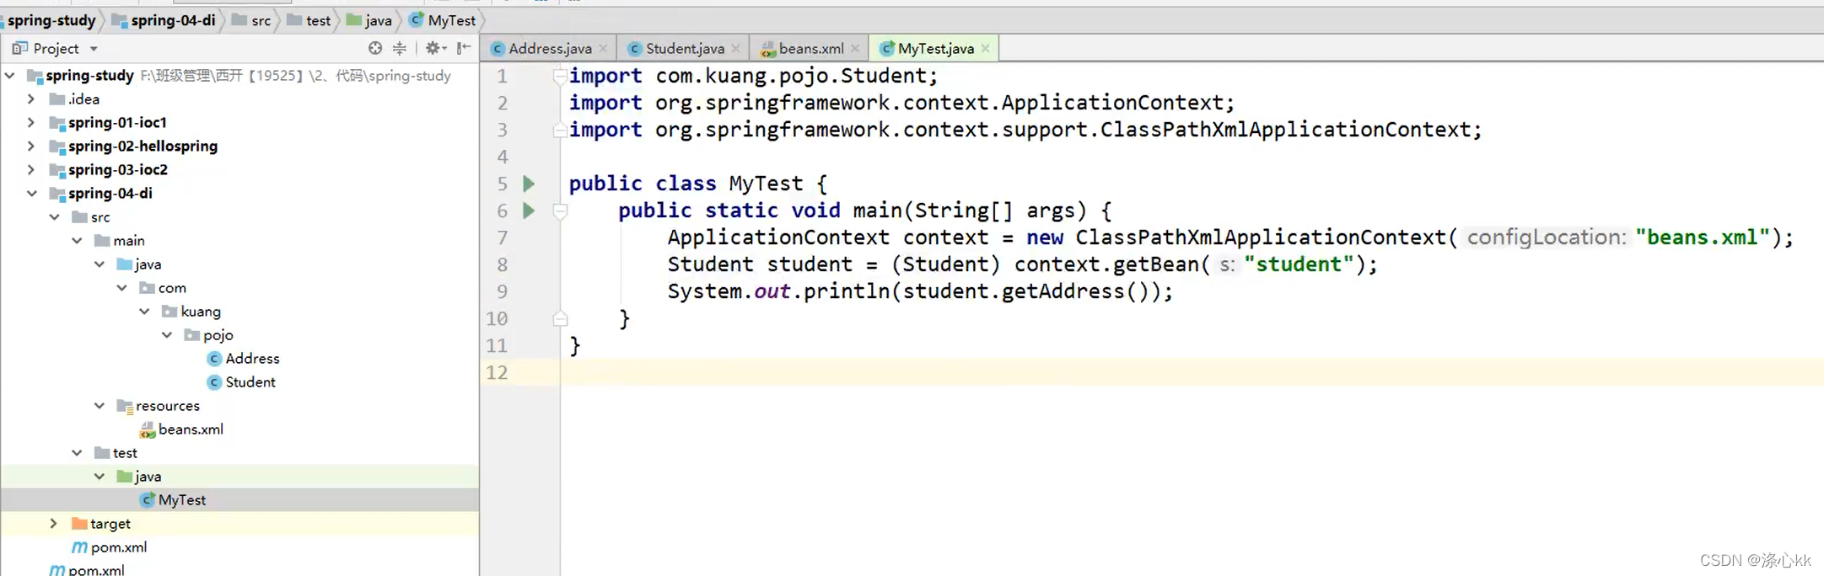
Task: Click the "student" string on line 8
Action: pyautogui.click(x=1299, y=264)
